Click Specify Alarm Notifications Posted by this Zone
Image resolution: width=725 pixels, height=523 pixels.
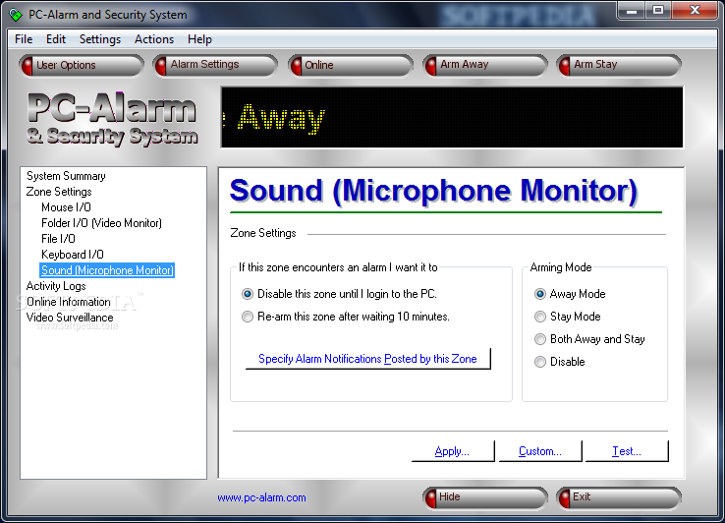pyautogui.click(x=367, y=359)
